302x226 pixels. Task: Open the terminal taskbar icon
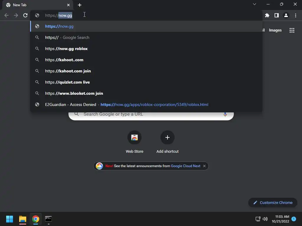click(x=48, y=219)
